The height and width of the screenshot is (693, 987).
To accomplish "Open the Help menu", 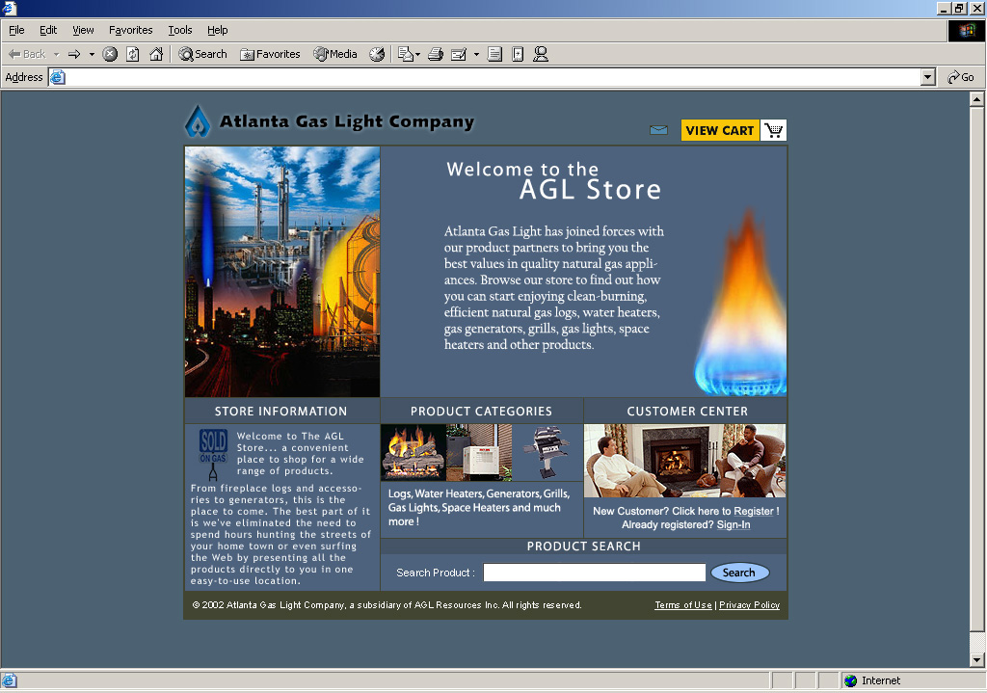I will tap(217, 30).
